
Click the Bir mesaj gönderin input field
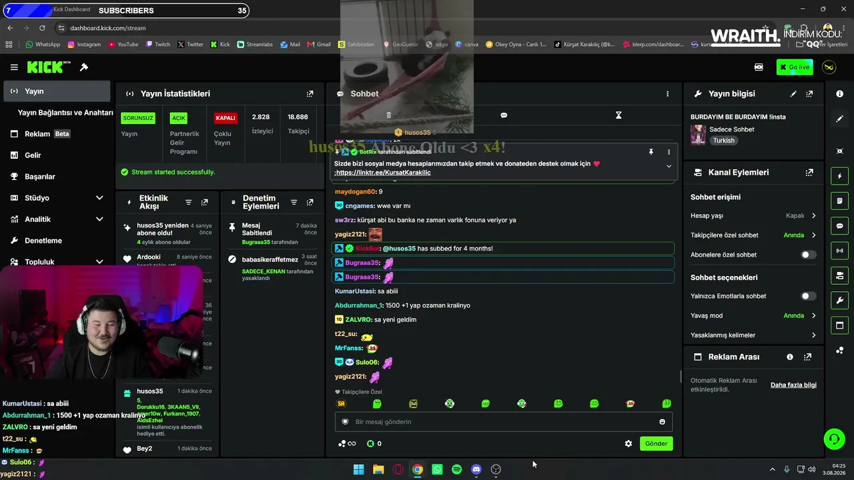click(504, 422)
